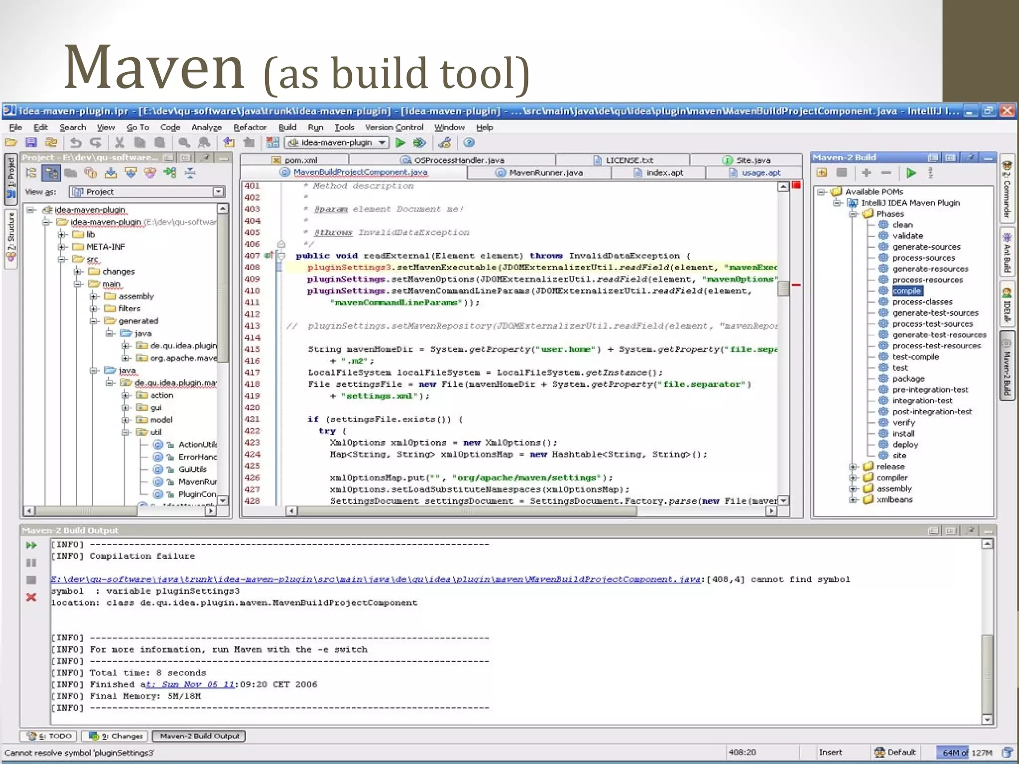
Task: Toggle Autoscroll from Source in Project toolbar
Action: tap(130, 173)
